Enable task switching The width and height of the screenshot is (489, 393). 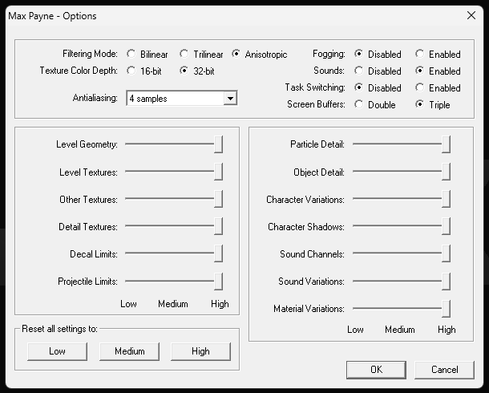point(420,88)
